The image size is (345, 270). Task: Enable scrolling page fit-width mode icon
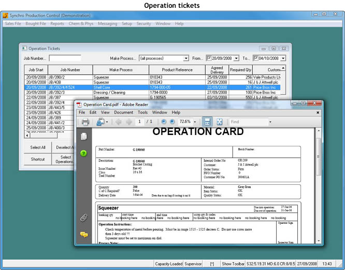207,122
